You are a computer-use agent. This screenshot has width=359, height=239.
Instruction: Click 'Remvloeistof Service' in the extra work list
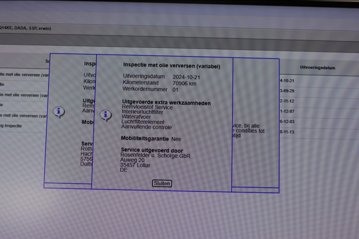coord(147,108)
